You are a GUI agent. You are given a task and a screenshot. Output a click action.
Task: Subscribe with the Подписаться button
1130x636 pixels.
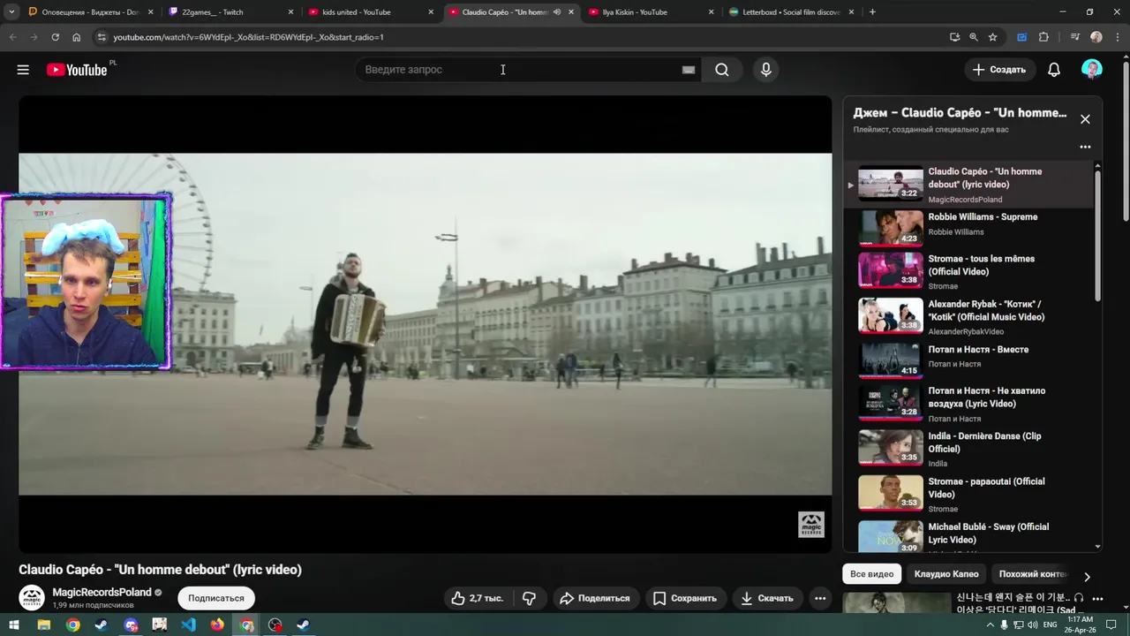215,598
